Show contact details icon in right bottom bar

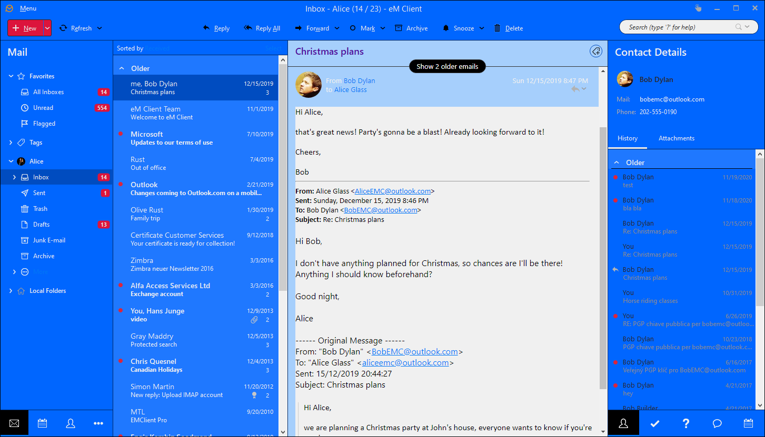(623, 423)
